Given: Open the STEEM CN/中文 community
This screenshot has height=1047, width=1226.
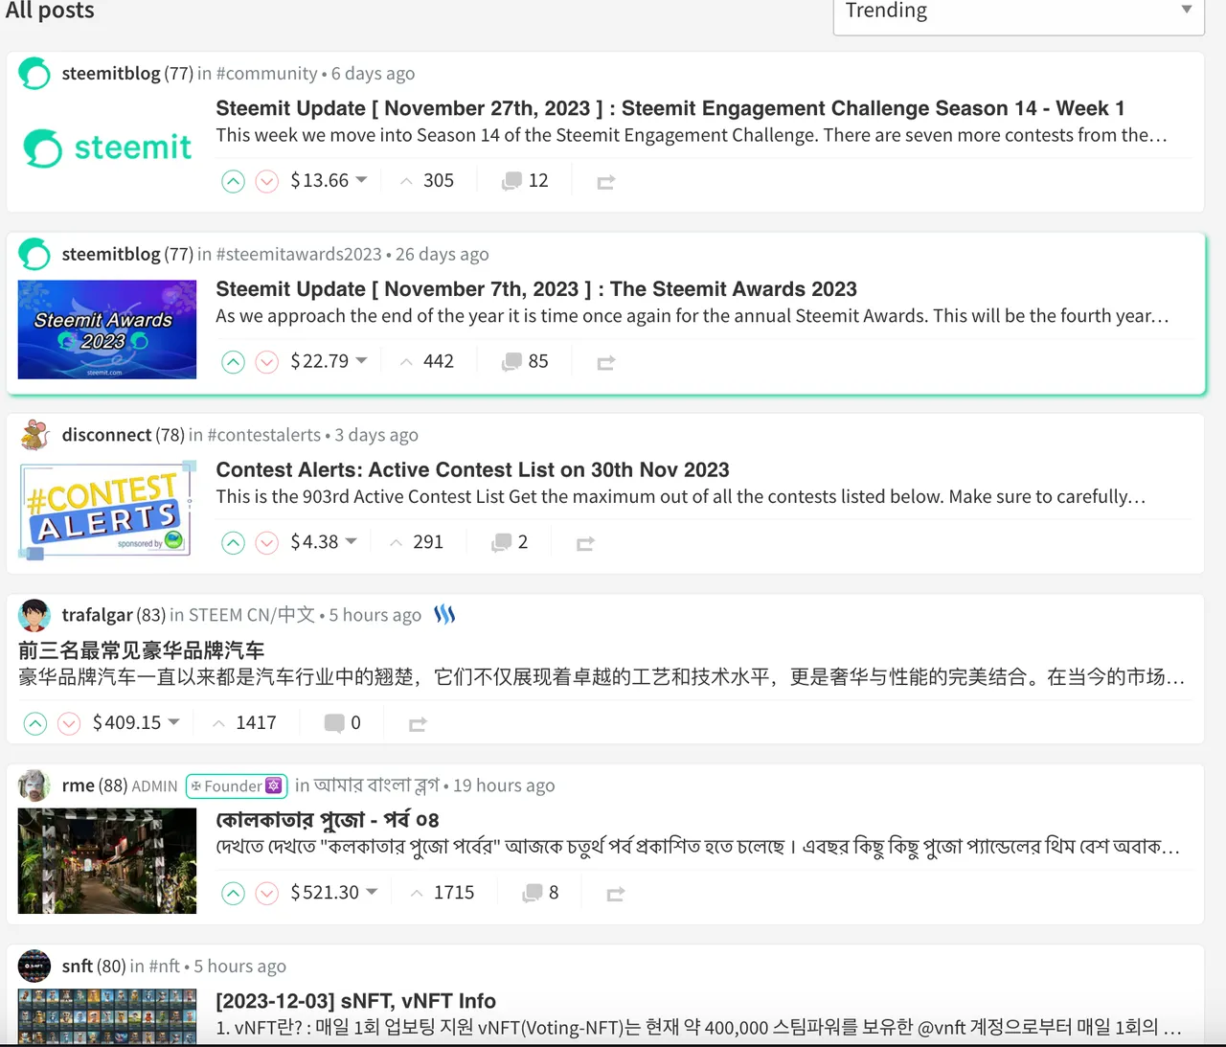Looking at the screenshot, I should (252, 615).
